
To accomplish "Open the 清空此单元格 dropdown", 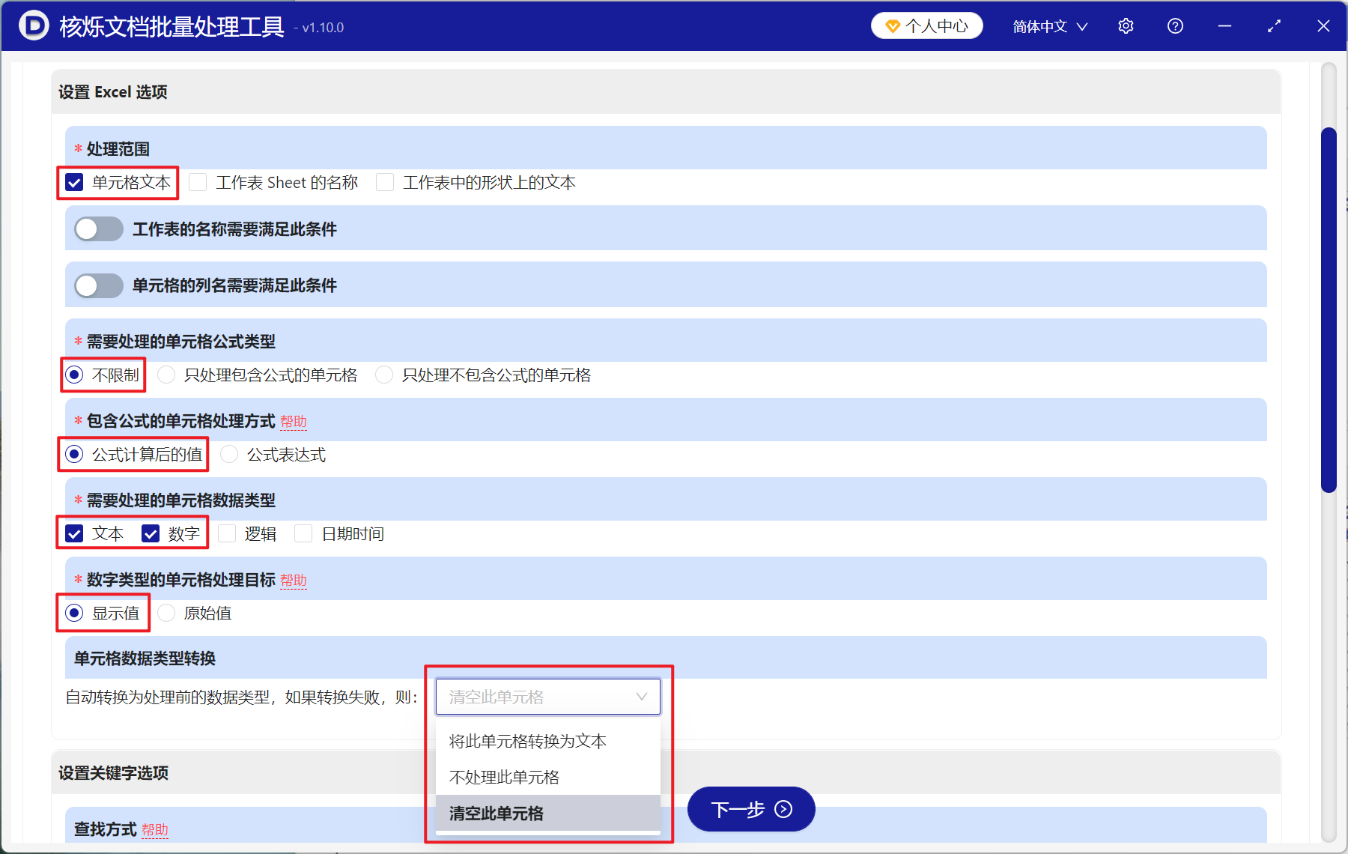I will [547, 696].
